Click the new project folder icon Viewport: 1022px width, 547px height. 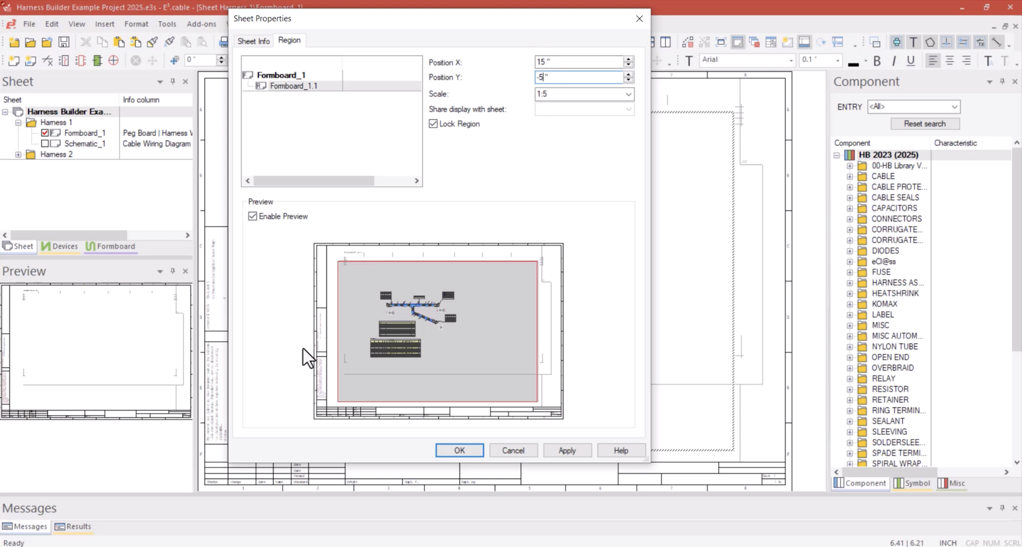coord(14,42)
